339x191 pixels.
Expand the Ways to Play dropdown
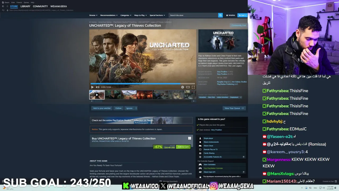point(140,15)
